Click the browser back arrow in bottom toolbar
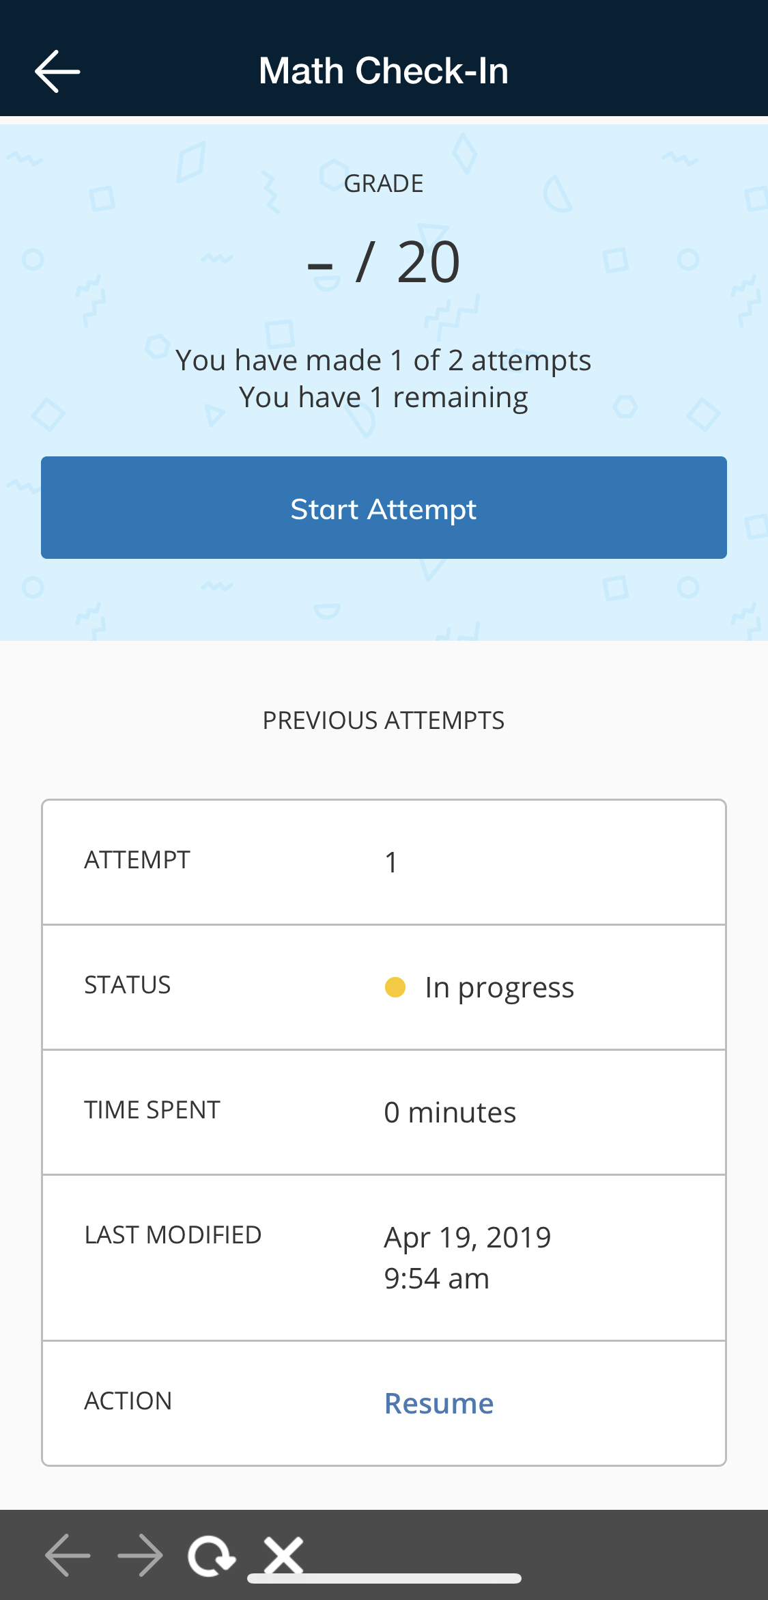Image resolution: width=768 pixels, height=1600 pixels. coord(68,1555)
